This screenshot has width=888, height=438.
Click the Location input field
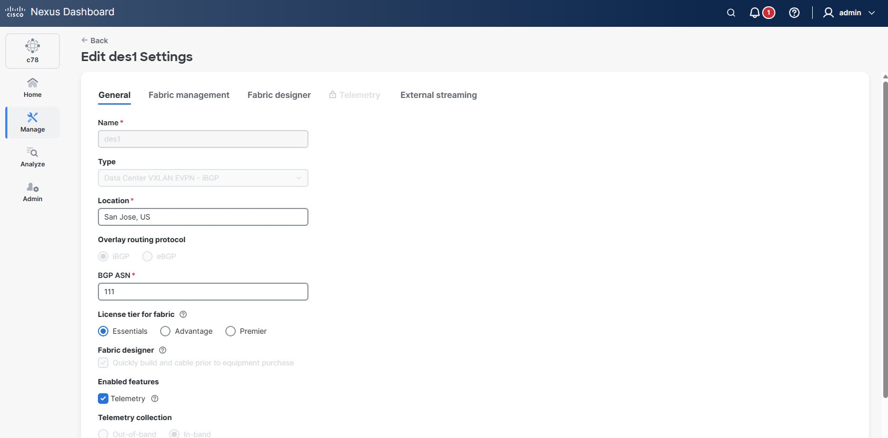(x=203, y=217)
